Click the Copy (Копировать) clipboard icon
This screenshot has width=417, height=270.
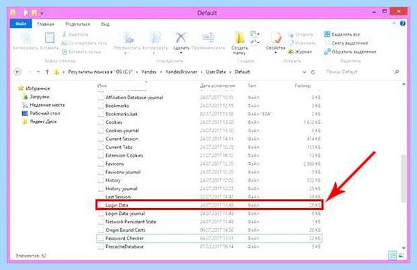point(26,38)
